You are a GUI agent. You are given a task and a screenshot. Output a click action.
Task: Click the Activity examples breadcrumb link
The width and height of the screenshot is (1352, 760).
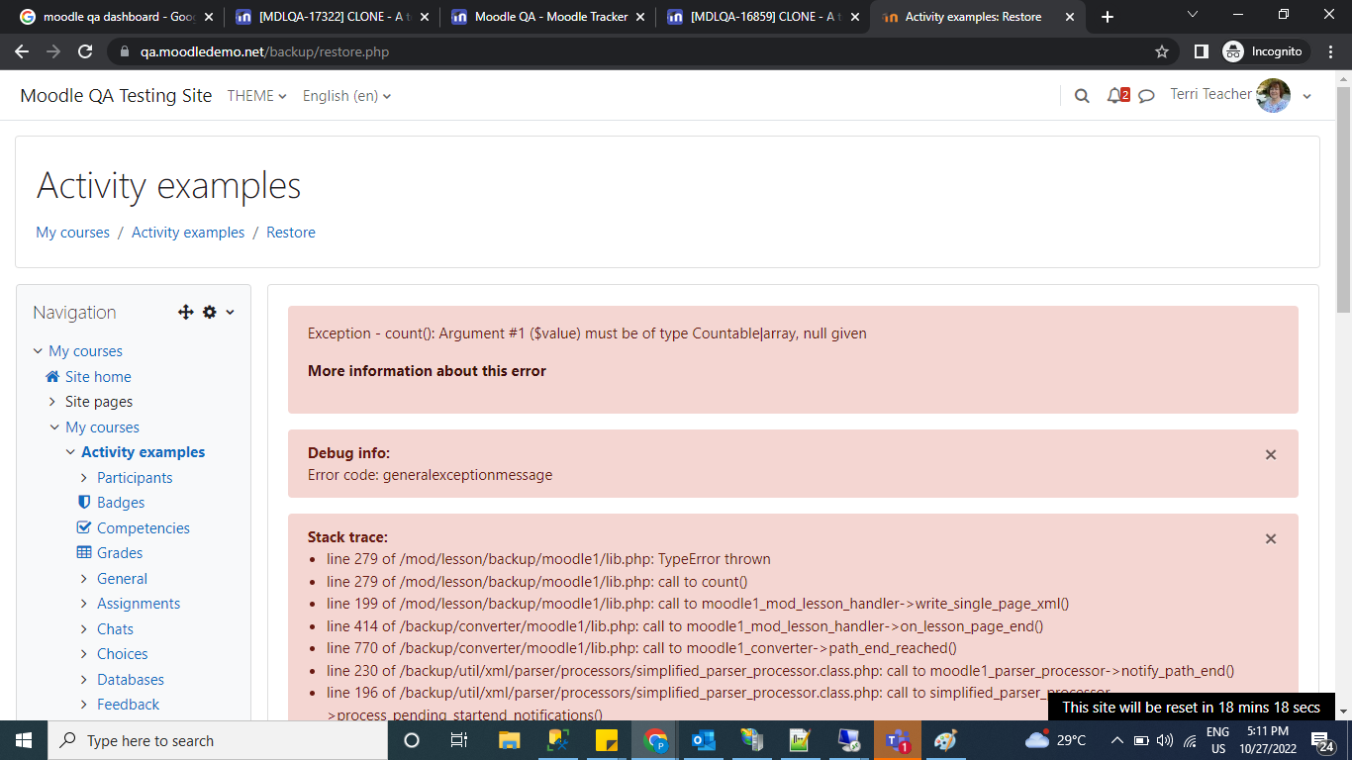coord(188,233)
